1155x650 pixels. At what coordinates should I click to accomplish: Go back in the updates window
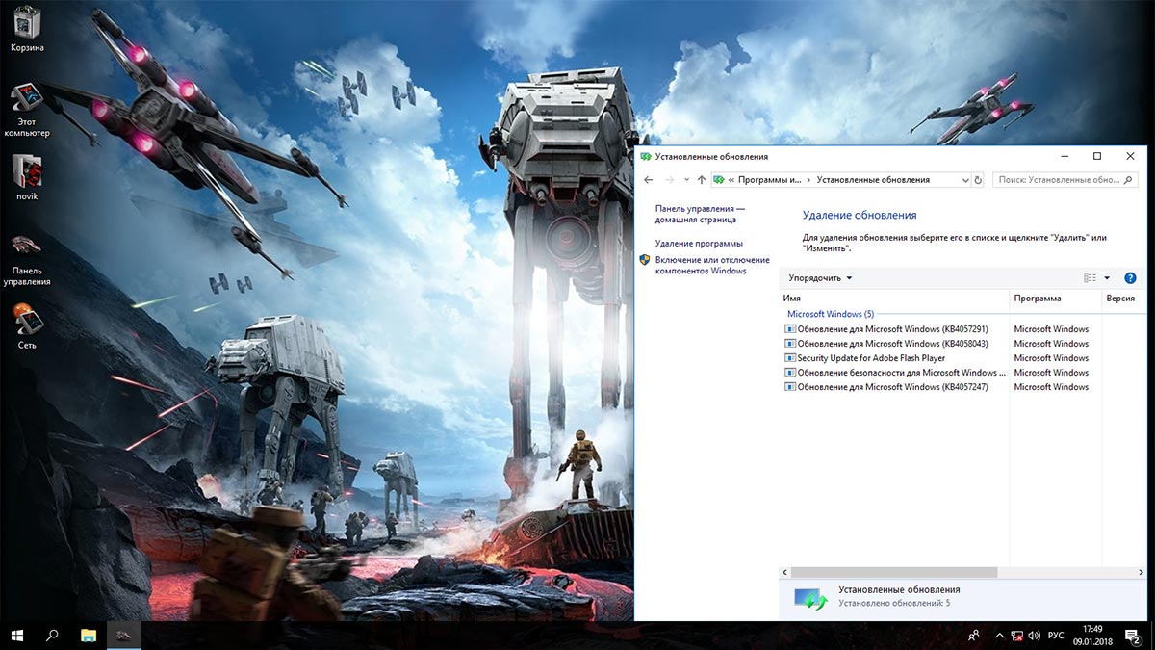tap(648, 180)
